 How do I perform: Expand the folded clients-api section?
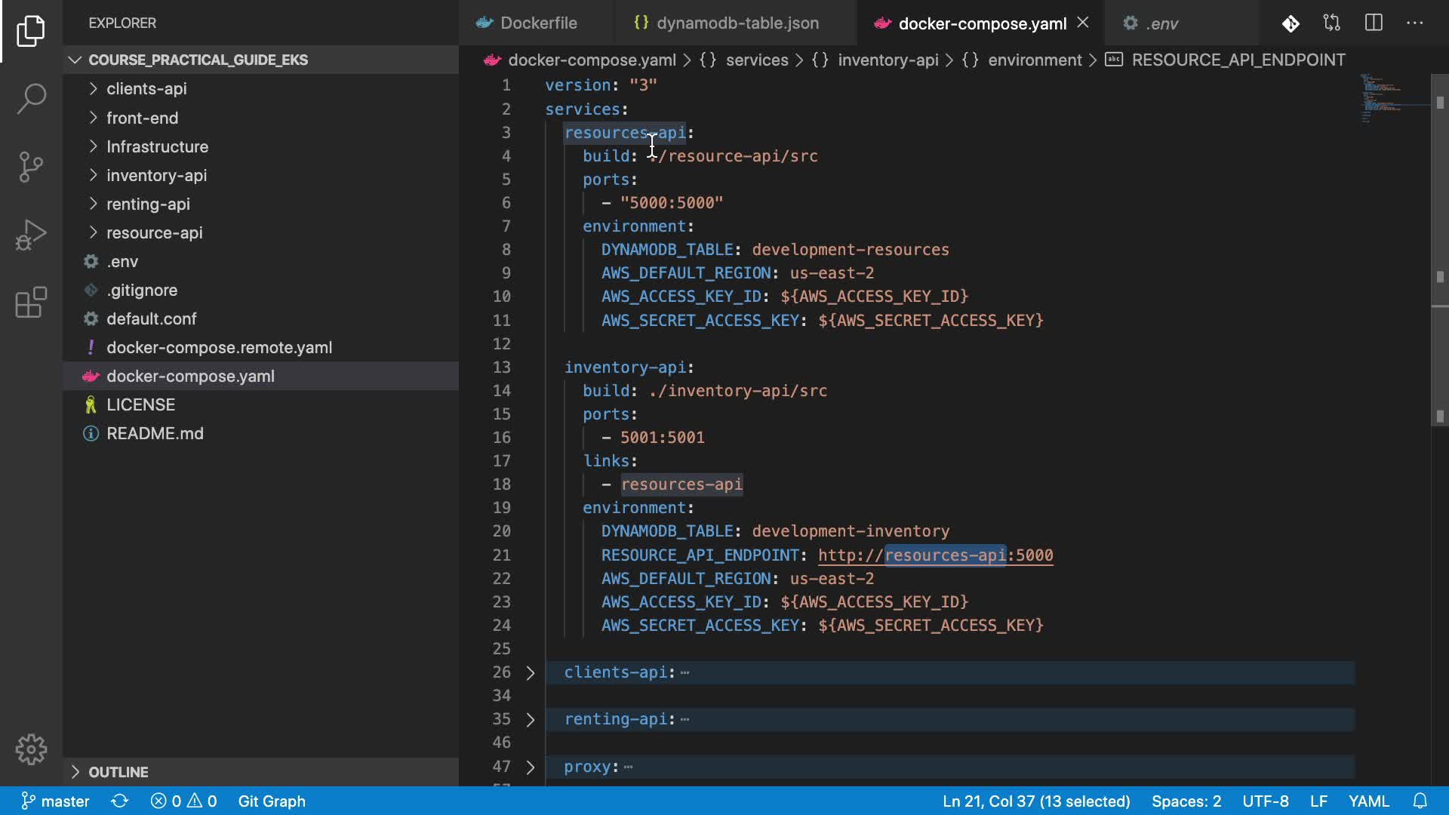[x=531, y=672]
